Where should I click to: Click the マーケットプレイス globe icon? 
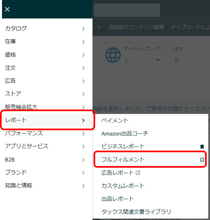pos(113,55)
